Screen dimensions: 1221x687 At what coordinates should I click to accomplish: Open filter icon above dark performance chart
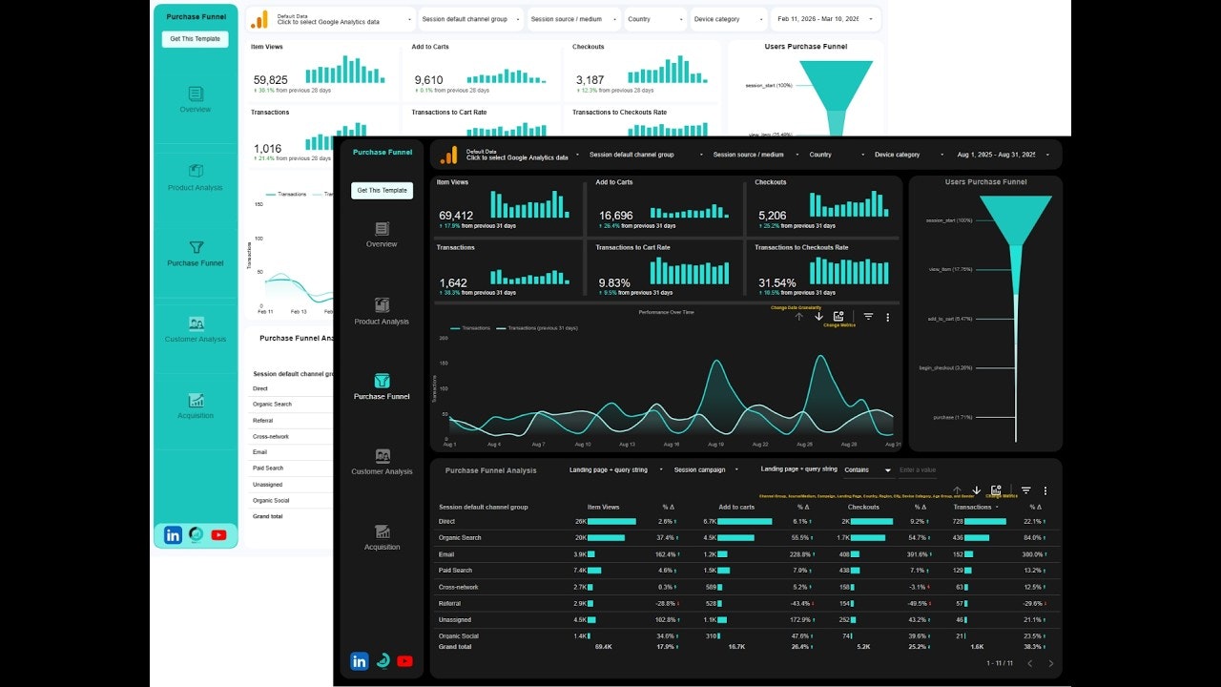pyautogui.click(x=868, y=317)
